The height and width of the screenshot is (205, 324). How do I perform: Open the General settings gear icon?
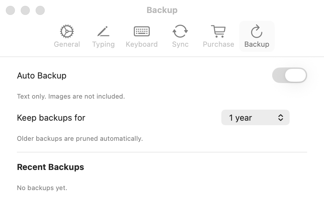click(x=67, y=31)
